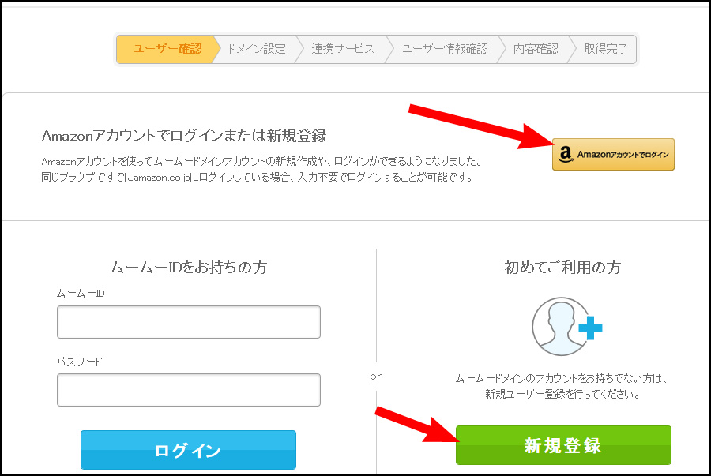Click the ムームーID field label

point(81,294)
